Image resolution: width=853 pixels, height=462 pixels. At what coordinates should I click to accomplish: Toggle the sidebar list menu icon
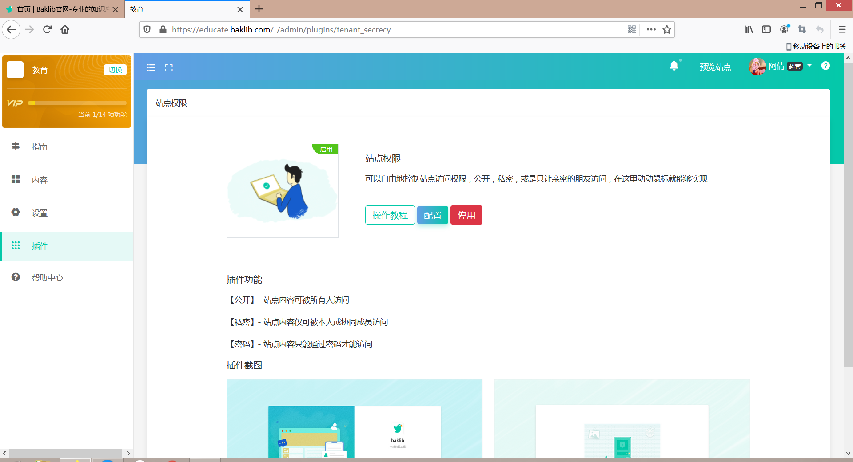[x=151, y=67]
